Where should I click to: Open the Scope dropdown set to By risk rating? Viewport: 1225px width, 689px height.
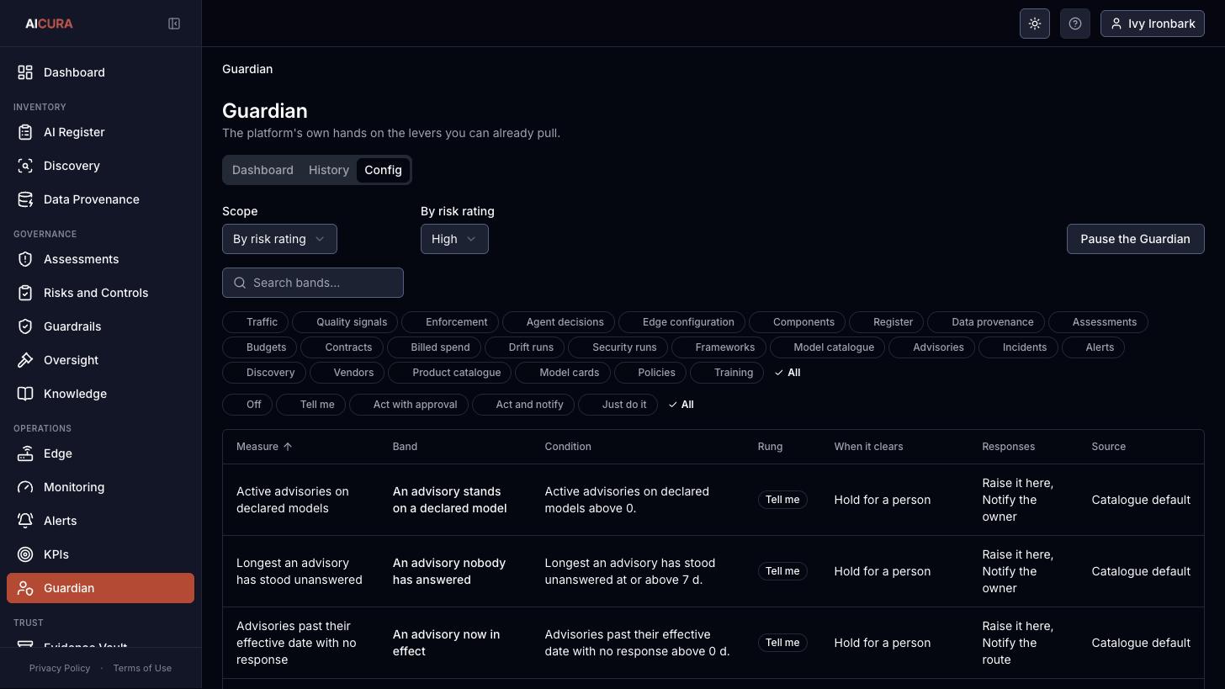click(x=279, y=239)
